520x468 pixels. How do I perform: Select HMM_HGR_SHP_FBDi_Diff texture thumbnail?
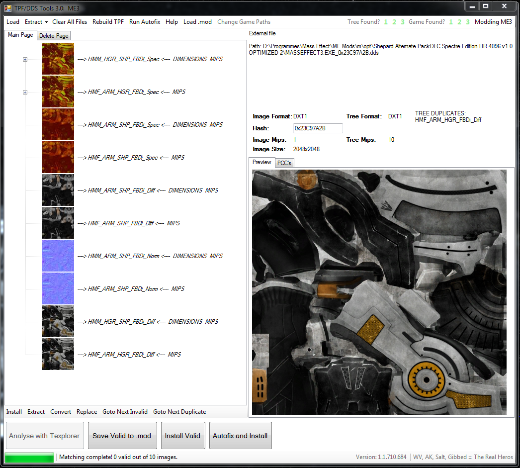(x=58, y=321)
